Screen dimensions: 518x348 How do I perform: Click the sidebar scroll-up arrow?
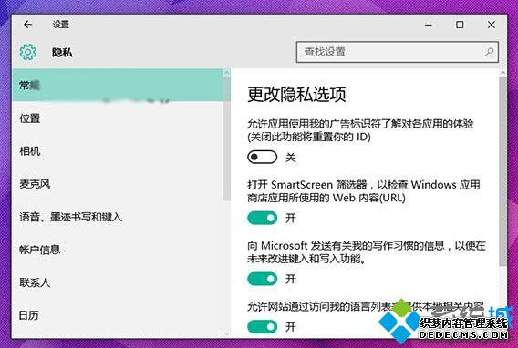click(x=226, y=73)
